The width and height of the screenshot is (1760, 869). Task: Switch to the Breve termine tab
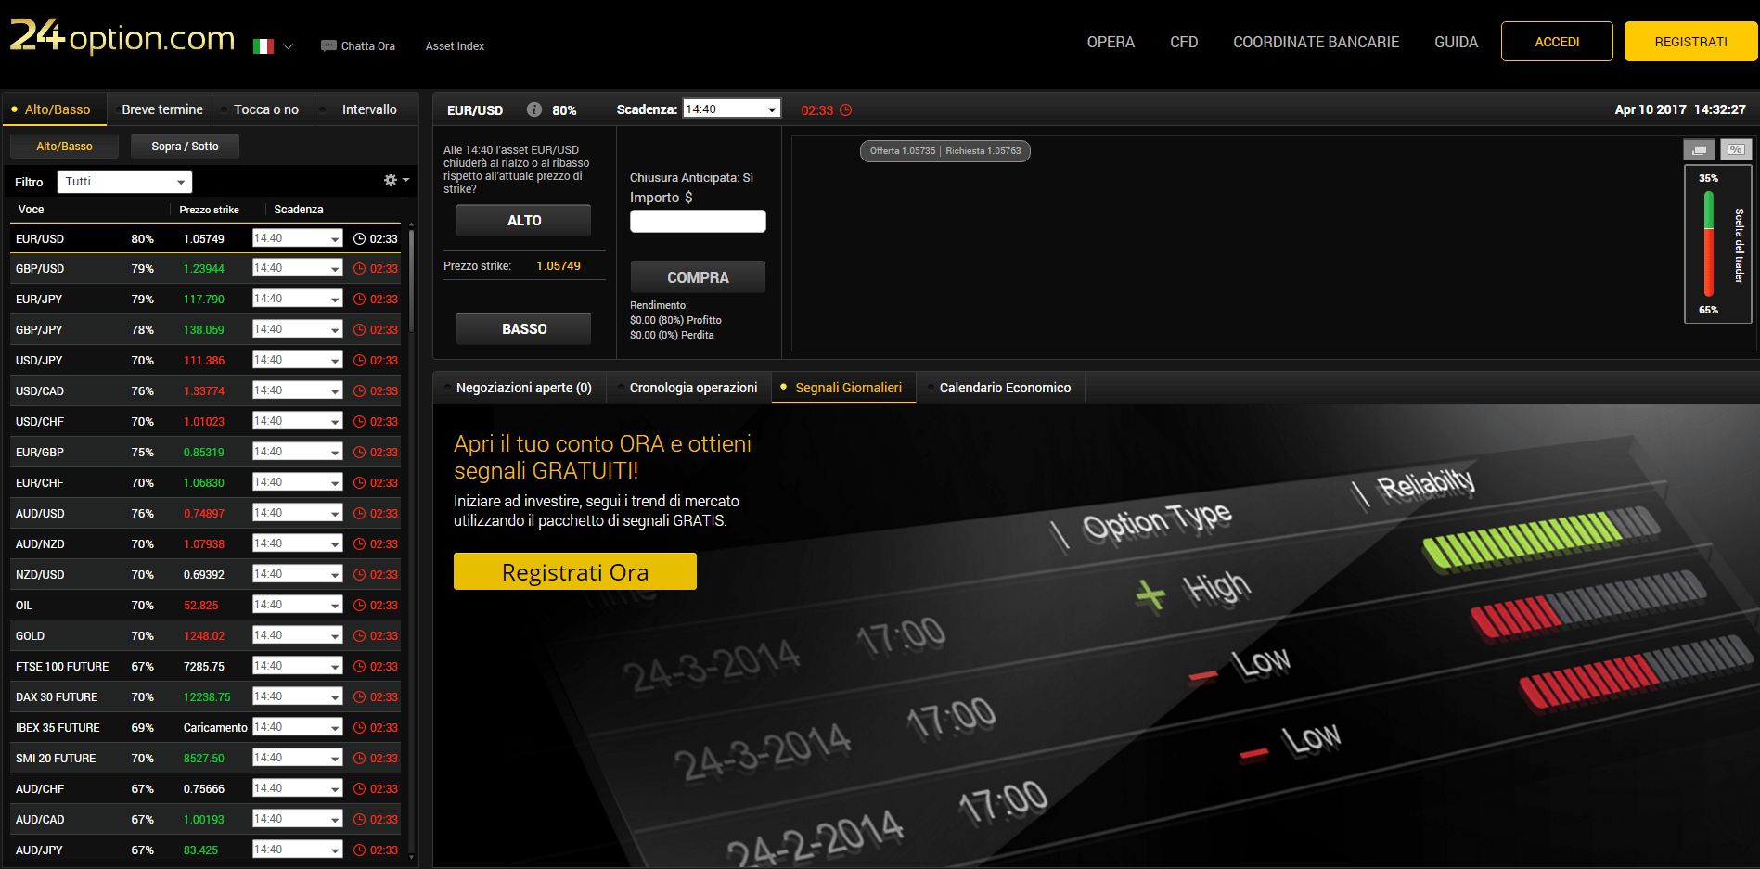[x=161, y=109]
